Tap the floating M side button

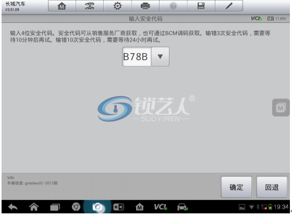tap(281, 108)
